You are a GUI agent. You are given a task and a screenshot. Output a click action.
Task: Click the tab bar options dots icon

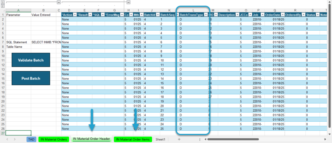pyautogui.click(x=200, y=139)
